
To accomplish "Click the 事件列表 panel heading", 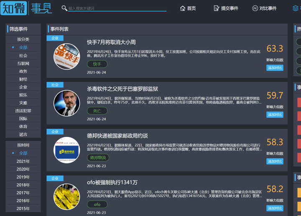I will coord(59,29).
